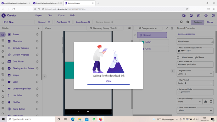Delete the selected component with trash icon
The width and height of the screenshot is (217, 122).
[172, 28]
